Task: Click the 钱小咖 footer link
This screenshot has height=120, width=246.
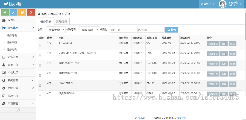Action: [x=140, y=118]
